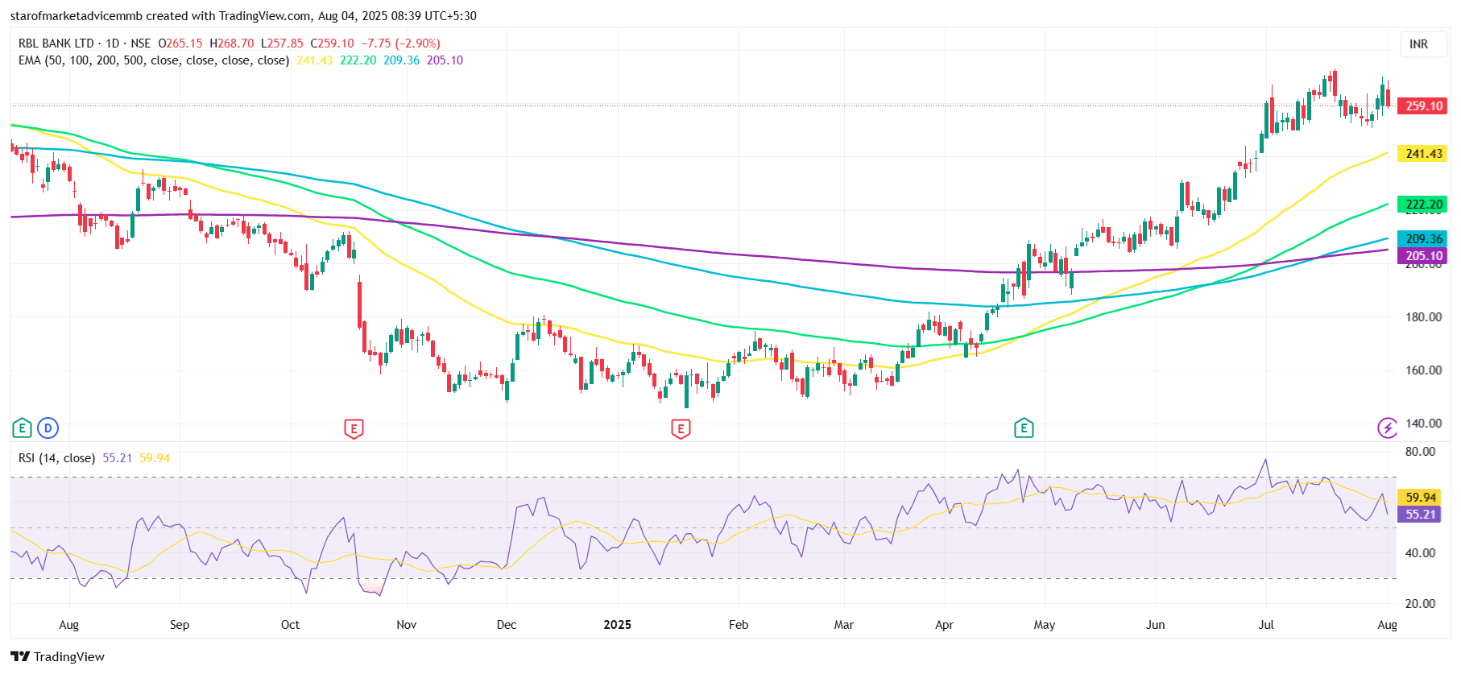Click the yellow 241.43 value in EMA legend

315,60
